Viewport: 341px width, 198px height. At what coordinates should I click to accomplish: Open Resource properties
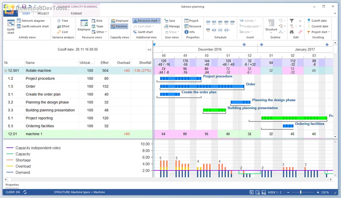193,26
